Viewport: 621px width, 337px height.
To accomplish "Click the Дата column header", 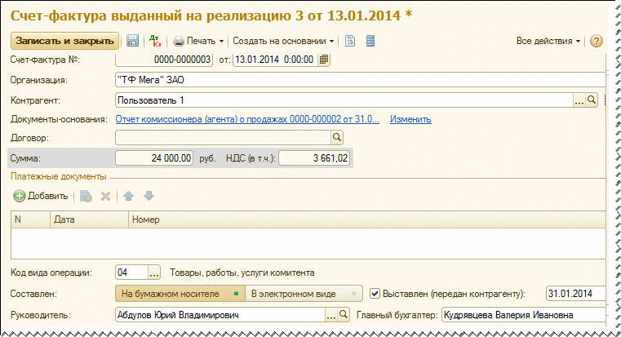I will click(x=90, y=219).
